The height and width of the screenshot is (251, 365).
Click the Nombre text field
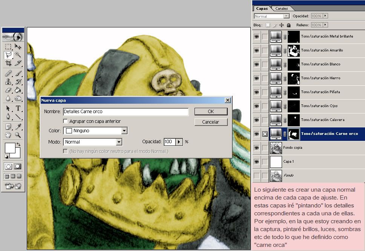click(x=126, y=112)
